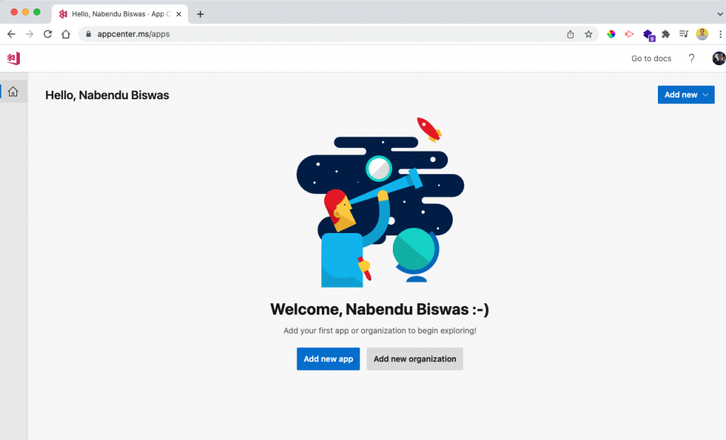
Task: Open the help question mark icon
Action: click(691, 58)
